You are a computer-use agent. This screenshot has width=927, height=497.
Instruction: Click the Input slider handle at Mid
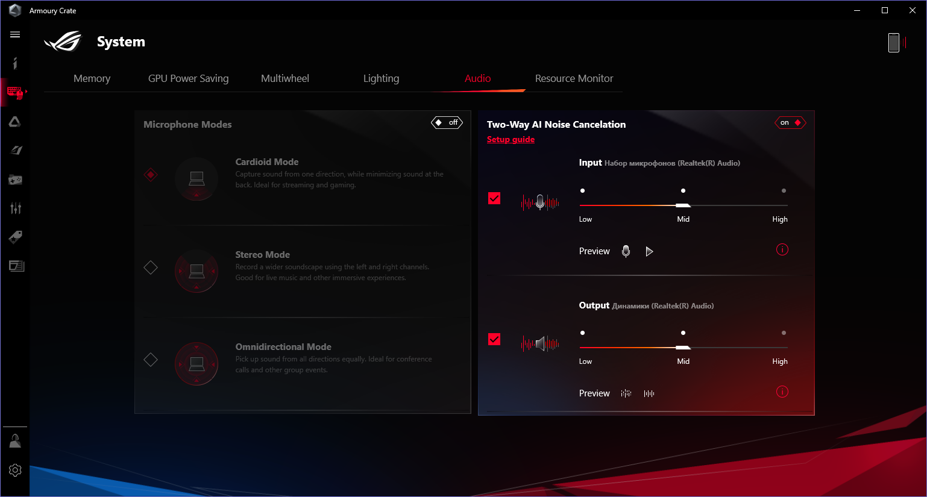click(683, 205)
